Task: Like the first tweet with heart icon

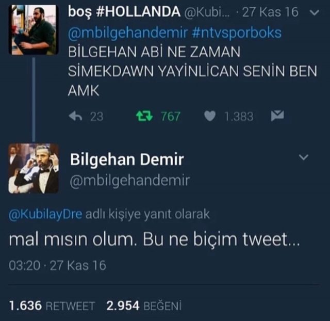Action: coord(210,116)
